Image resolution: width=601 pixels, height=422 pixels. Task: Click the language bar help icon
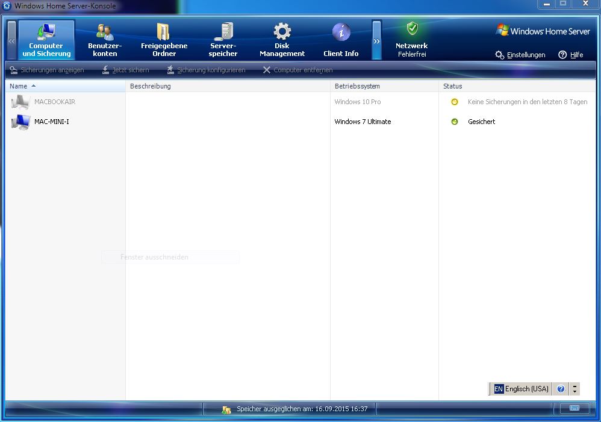point(561,389)
